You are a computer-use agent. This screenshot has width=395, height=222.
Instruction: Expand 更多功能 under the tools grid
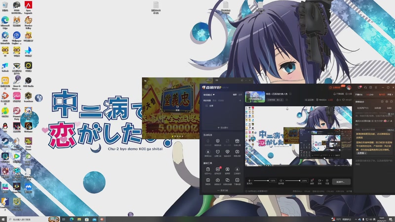pos(223,190)
